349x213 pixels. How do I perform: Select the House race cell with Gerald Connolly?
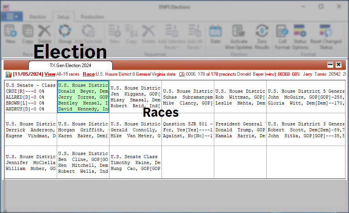[x=136, y=129]
